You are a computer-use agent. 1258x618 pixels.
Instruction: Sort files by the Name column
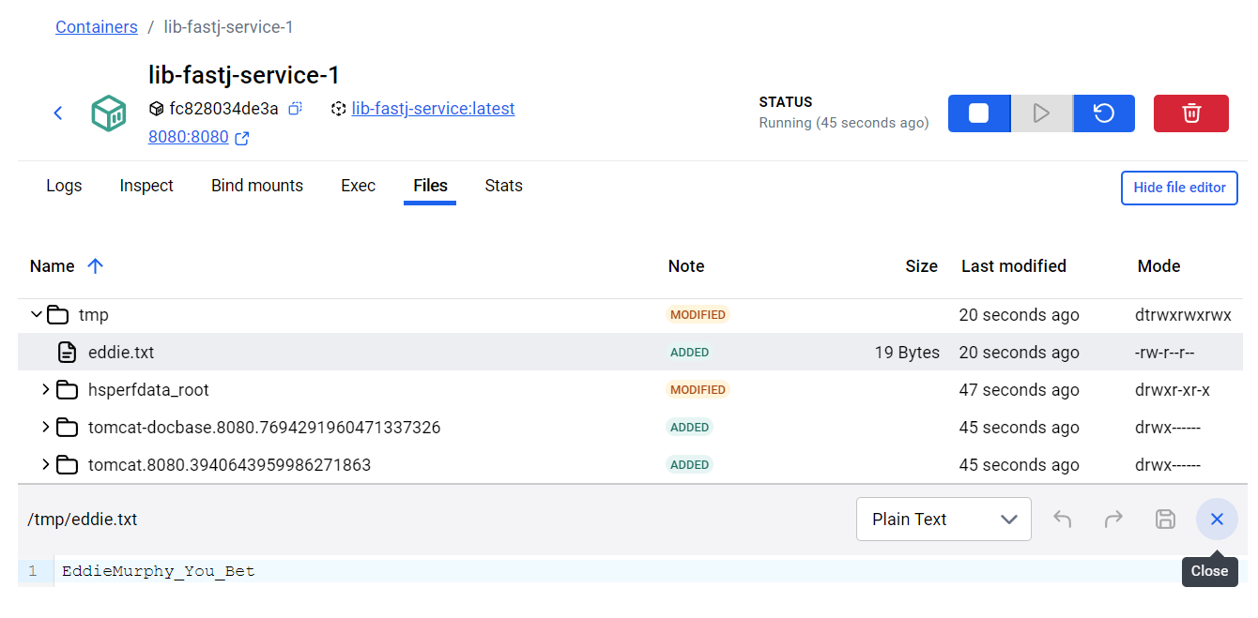53,266
